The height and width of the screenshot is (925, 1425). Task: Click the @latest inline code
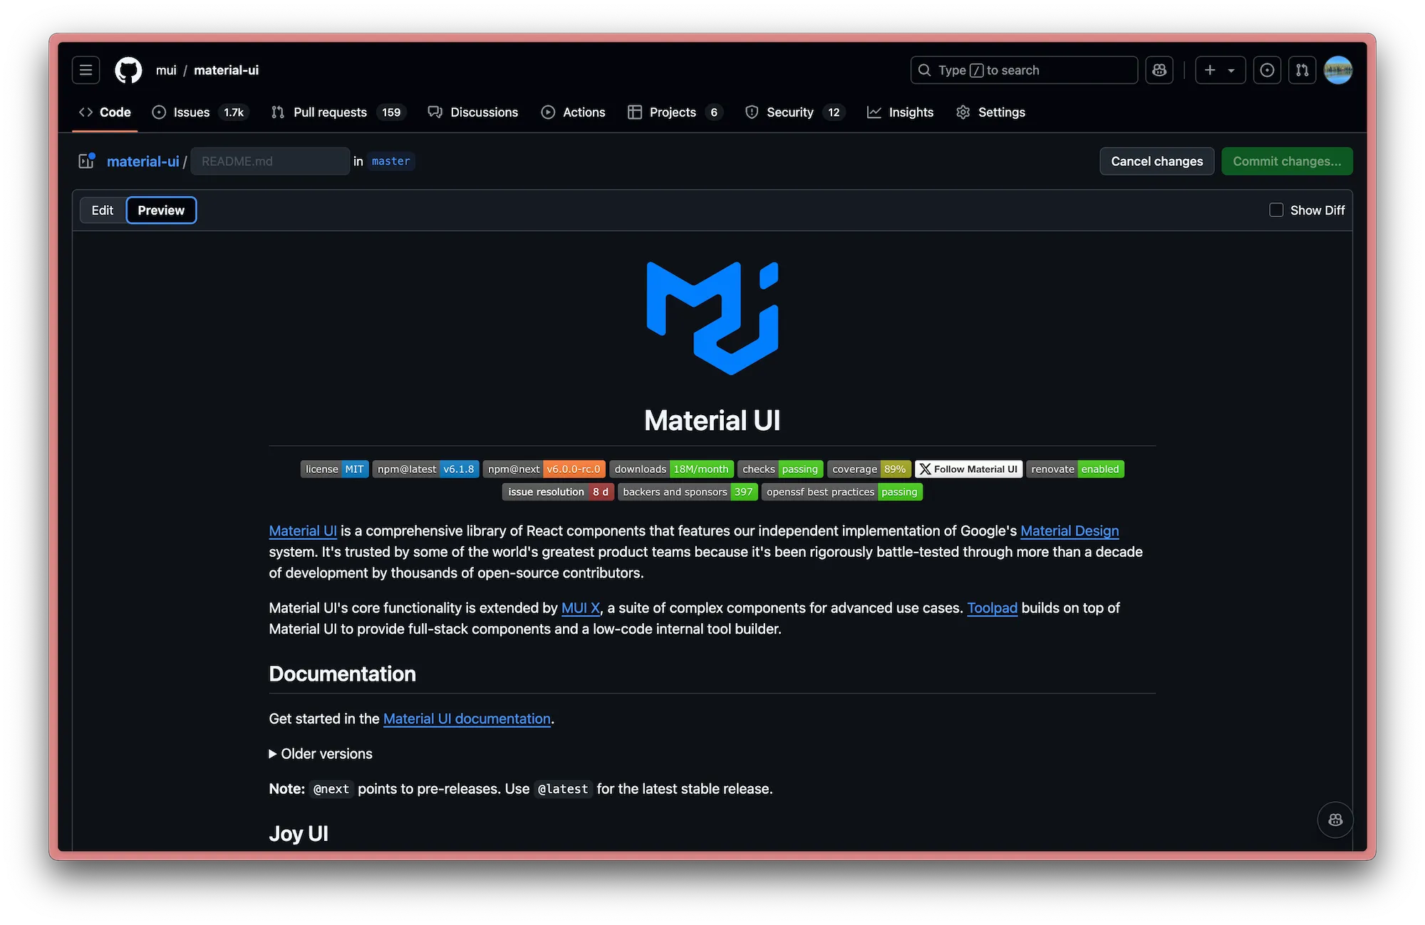pos(563,789)
